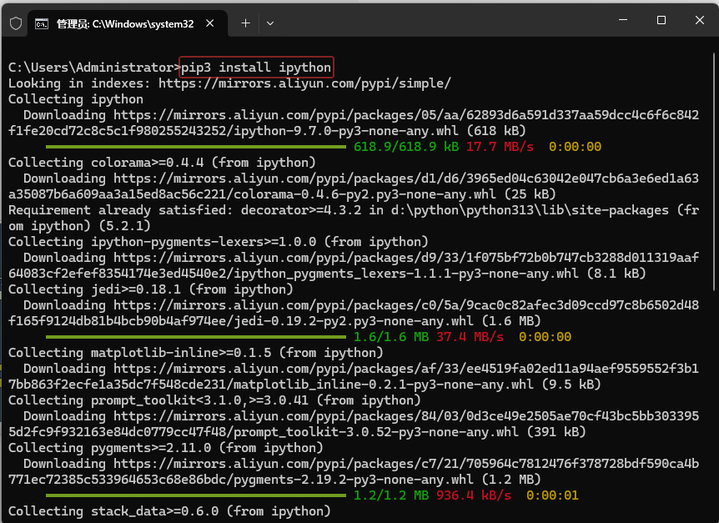Click the vertical scrollbar thumb of the terminal
This screenshot has height=523, width=719.
point(714,172)
